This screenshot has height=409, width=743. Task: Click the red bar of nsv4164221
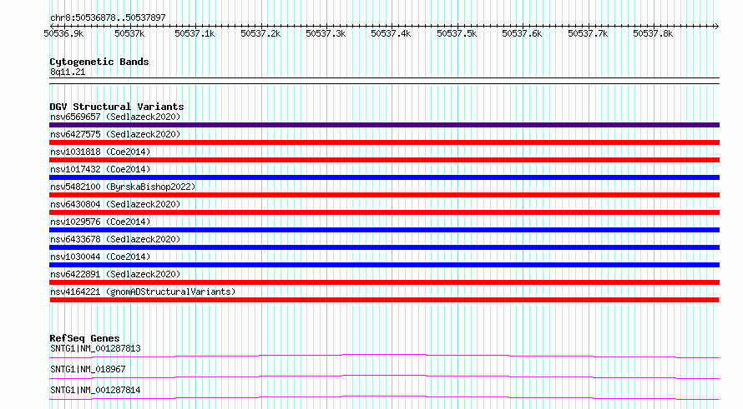[x=384, y=300]
